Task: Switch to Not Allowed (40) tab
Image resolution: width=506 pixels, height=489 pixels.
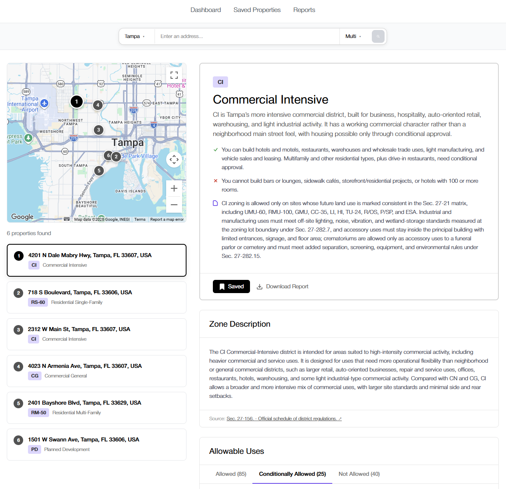Action: (x=359, y=474)
